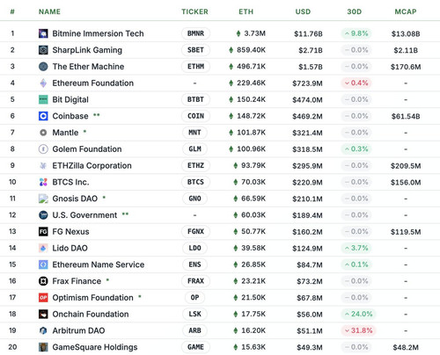This screenshot has height=355, width=440.
Task: Click the U.S. Government seal icon
Action: (43, 215)
